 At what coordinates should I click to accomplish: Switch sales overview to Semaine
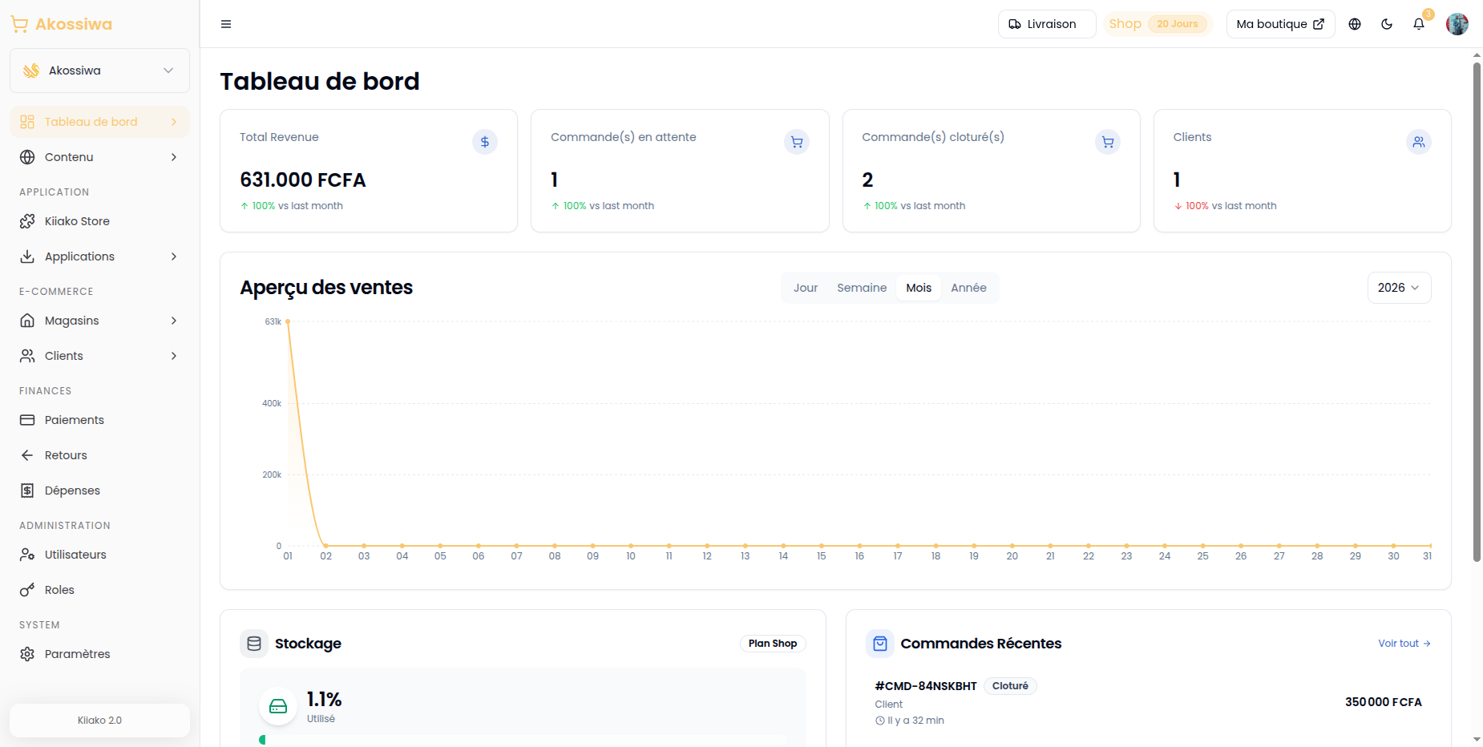pos(862,288)
